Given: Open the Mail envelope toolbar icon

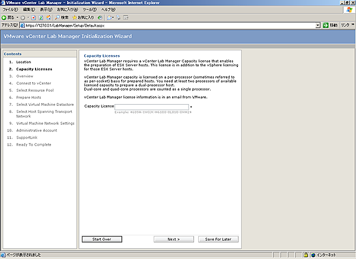Looking at the screenshot, I should [109, 18].
